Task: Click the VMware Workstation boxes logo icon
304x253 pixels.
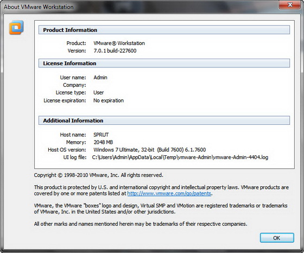Action: click(16, 27)
